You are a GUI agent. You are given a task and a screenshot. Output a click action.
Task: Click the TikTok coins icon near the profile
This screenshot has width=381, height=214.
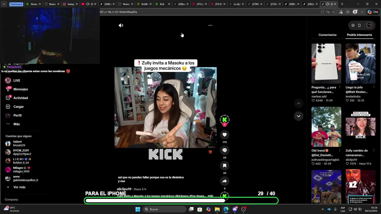click(353, 25)
